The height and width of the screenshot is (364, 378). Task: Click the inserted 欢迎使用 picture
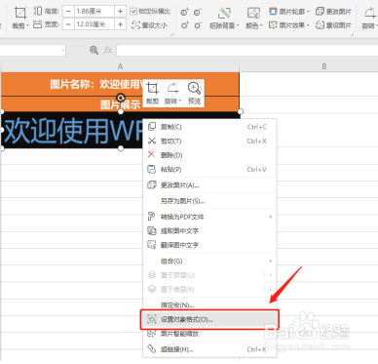tap(71, 131)
